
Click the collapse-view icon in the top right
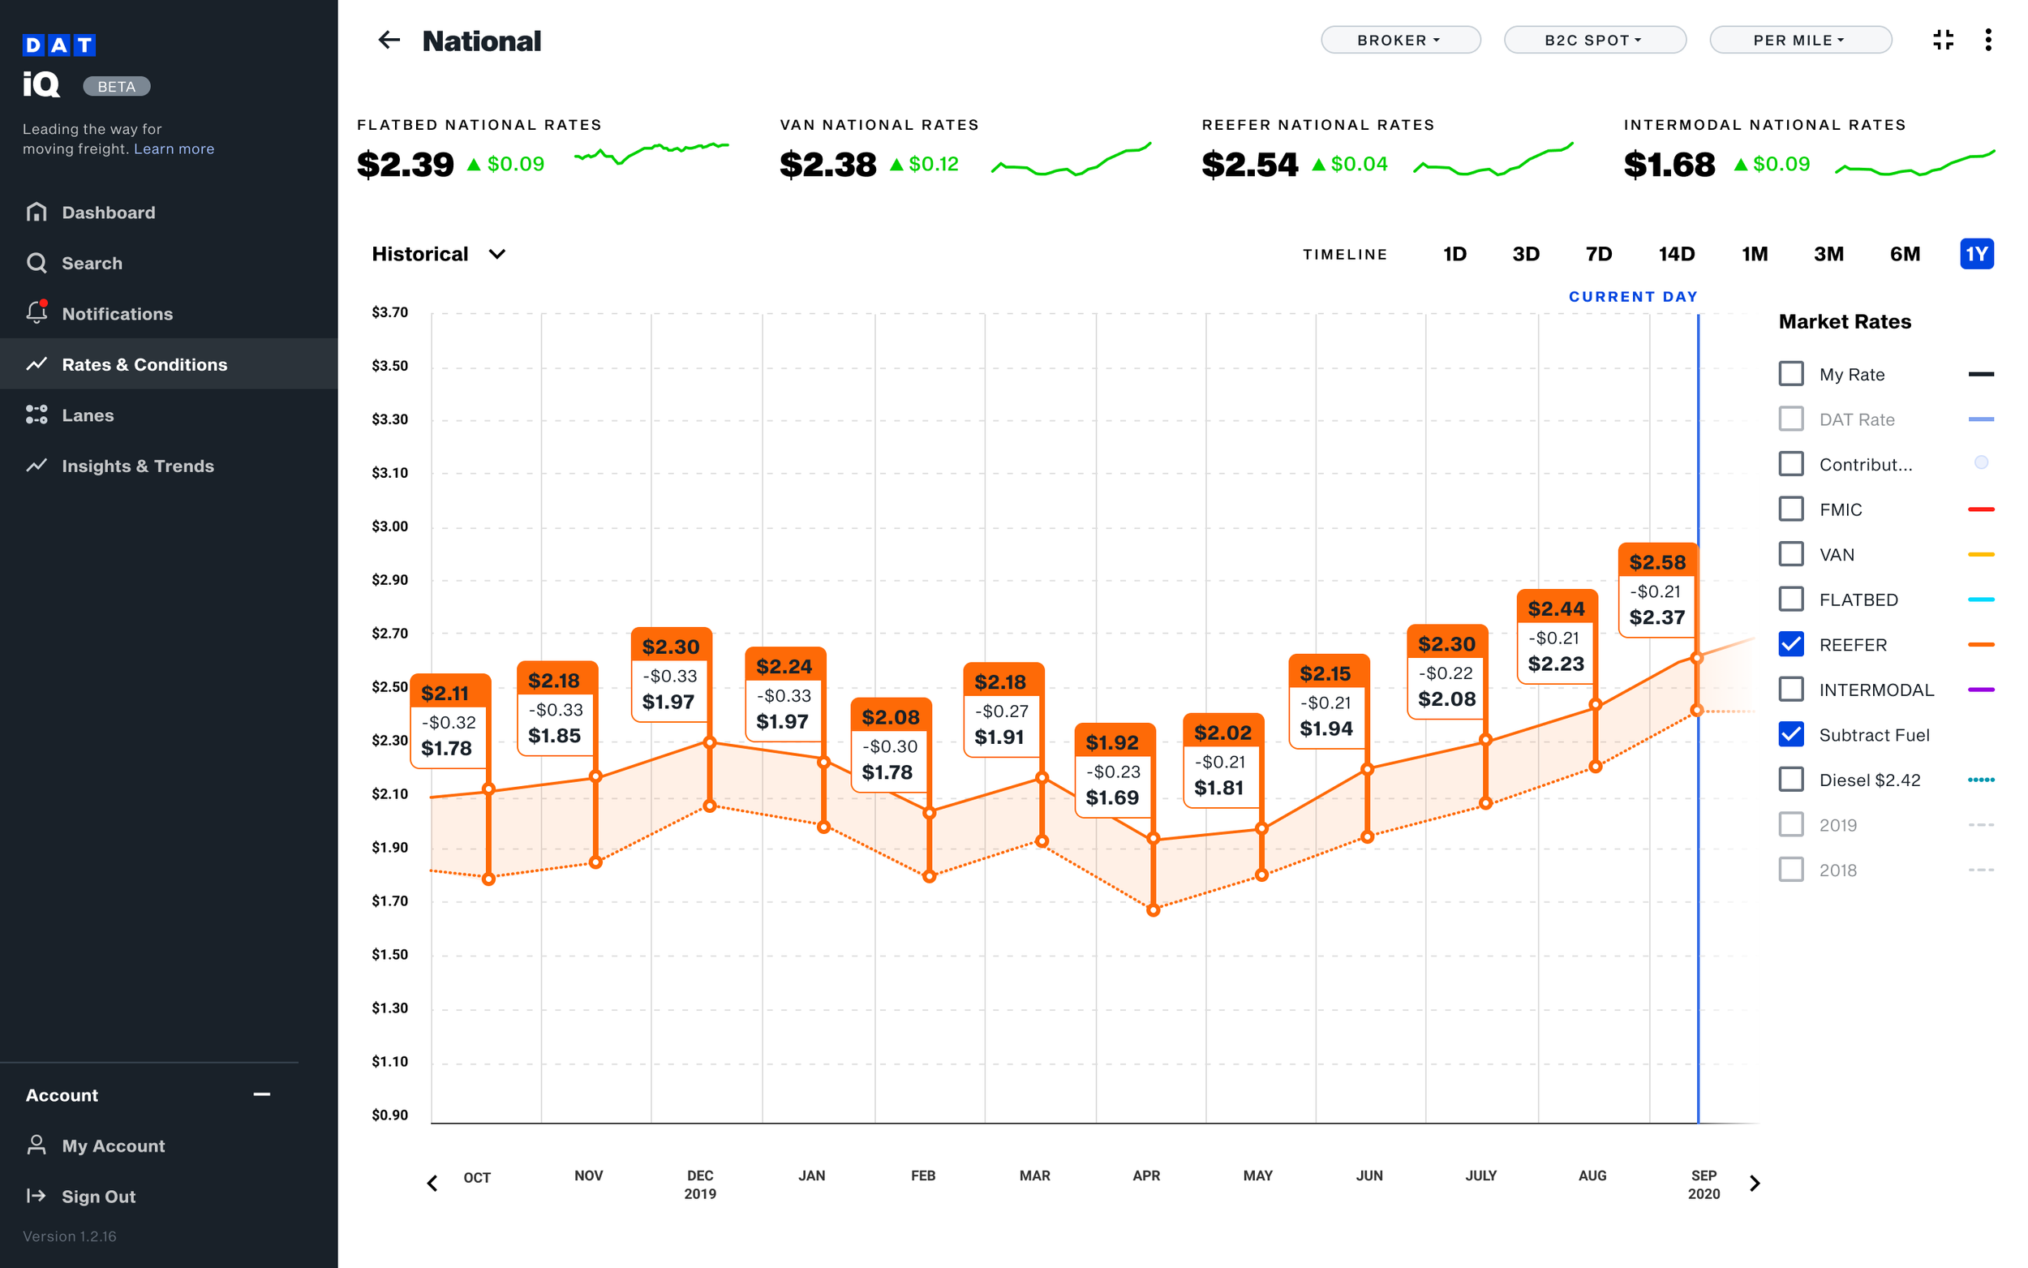(1944, 40)
